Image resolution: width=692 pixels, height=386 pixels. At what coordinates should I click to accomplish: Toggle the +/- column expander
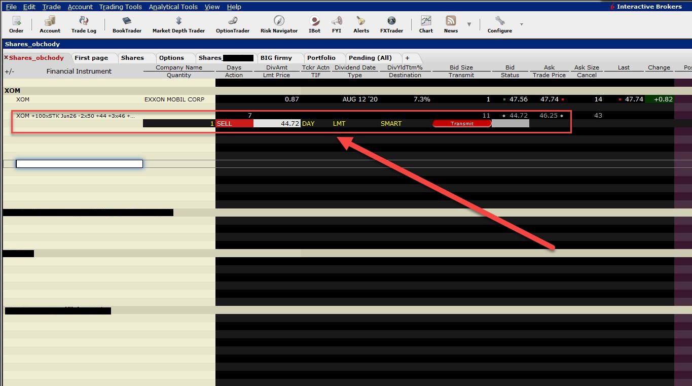point(9,72)
